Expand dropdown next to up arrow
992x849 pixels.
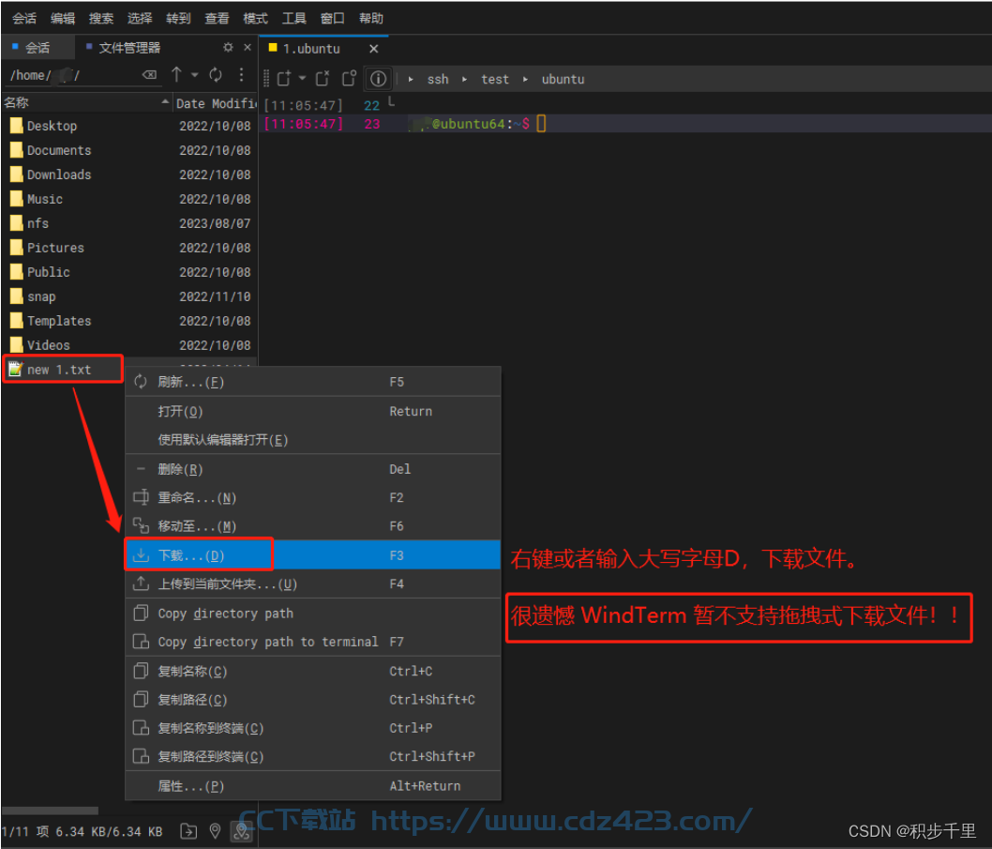coord(195,75)
